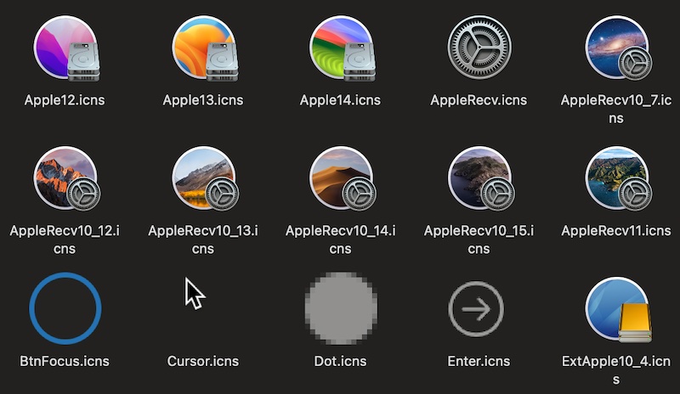Select the AppleRecv10_12.icns Sierra mountain icon
Image resolution: width=680 pixels, height=394 pixels.
click(66, 178)
